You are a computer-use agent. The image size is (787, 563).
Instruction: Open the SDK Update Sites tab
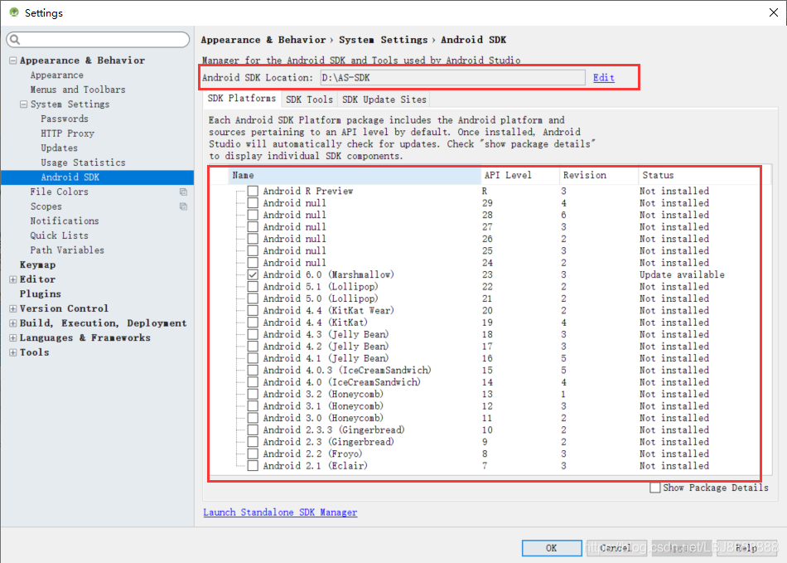[x=384, y=99]
